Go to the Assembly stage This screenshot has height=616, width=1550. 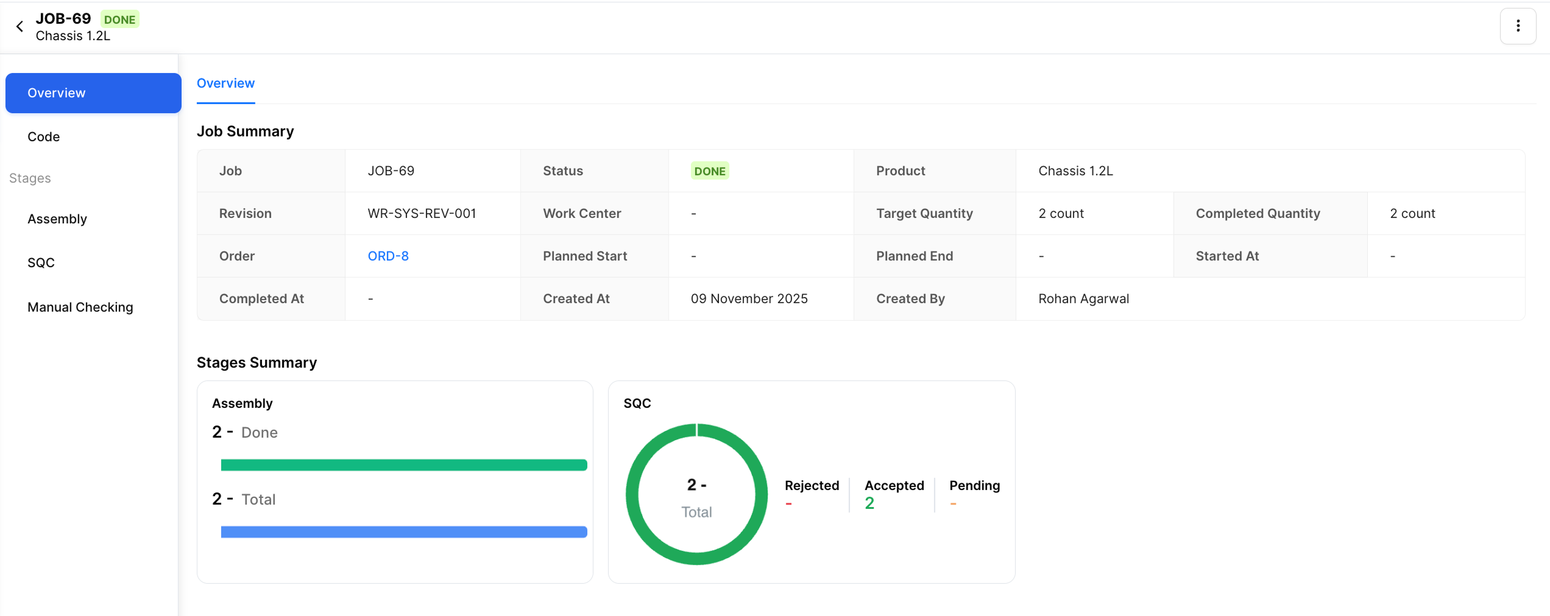(57, 219)
